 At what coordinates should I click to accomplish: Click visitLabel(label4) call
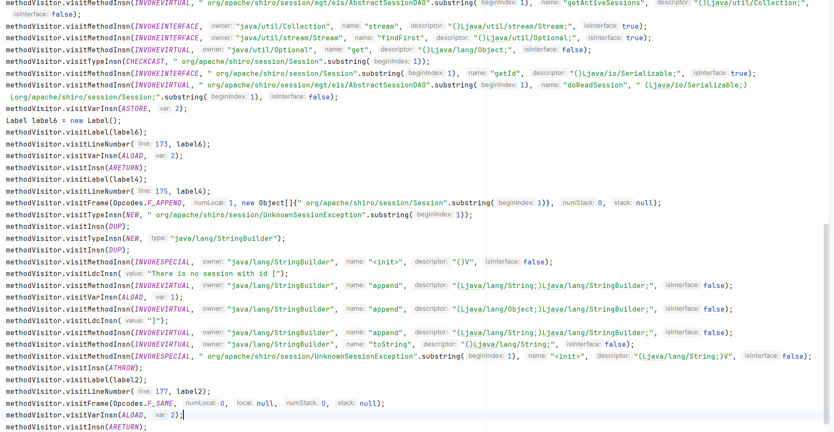(x=76, y=180)
